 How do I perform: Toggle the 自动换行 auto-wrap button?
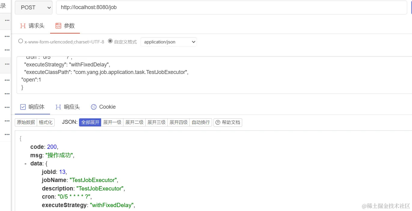[201, 122]
